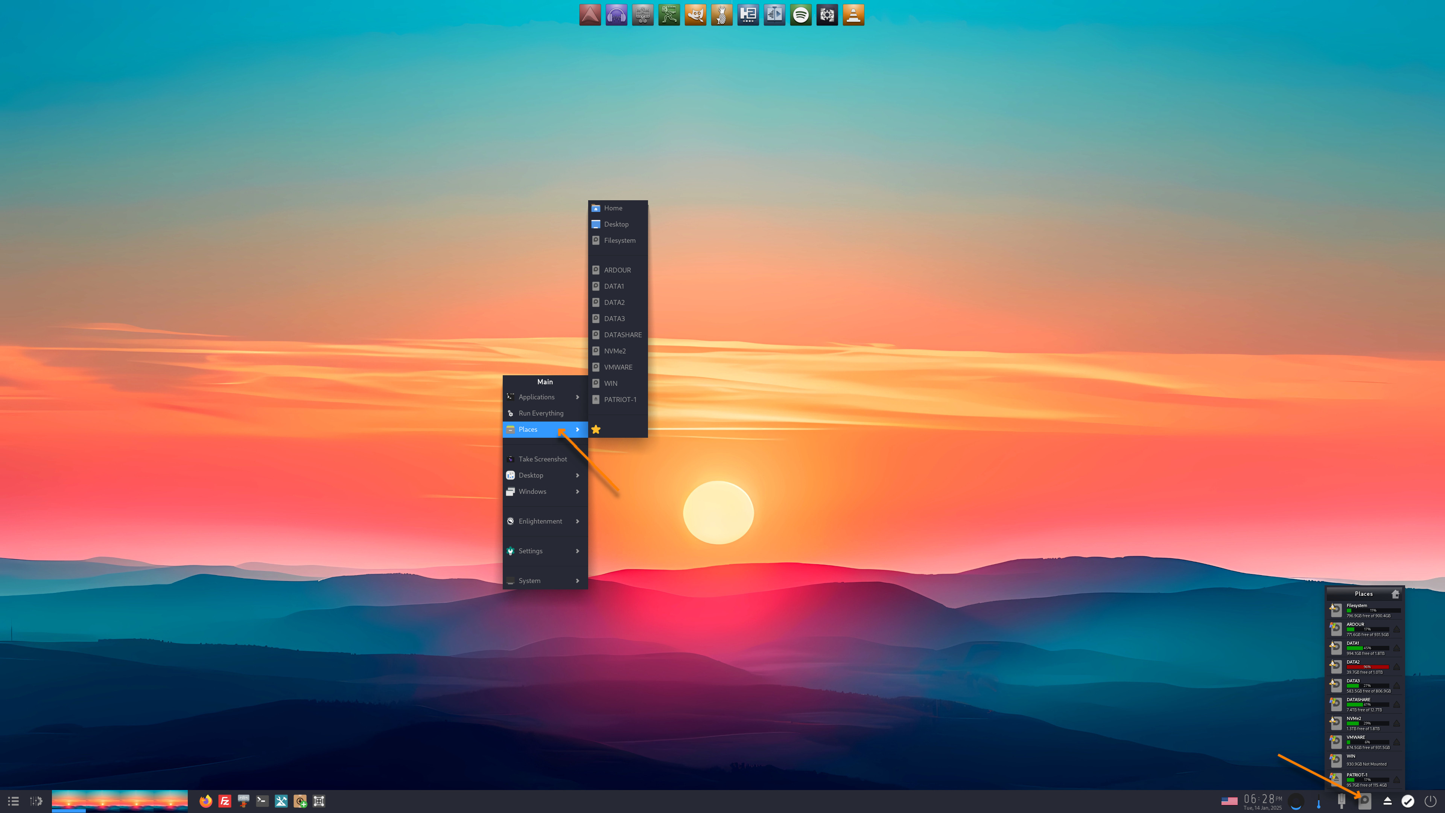1445x813 pixels.
Task: Open GIMP from the top launcher bar
Action: [695, 15]
